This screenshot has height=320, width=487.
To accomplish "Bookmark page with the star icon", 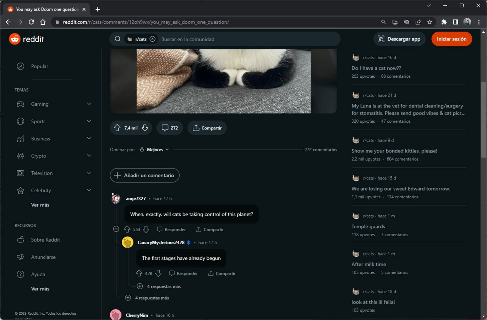I will coord(430,22).
